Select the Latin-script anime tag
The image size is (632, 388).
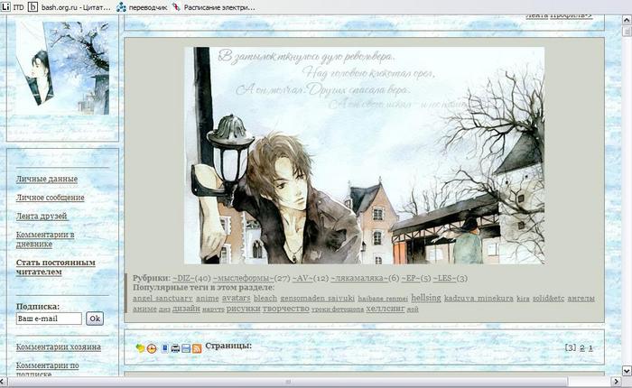click(x=207, y=299)
